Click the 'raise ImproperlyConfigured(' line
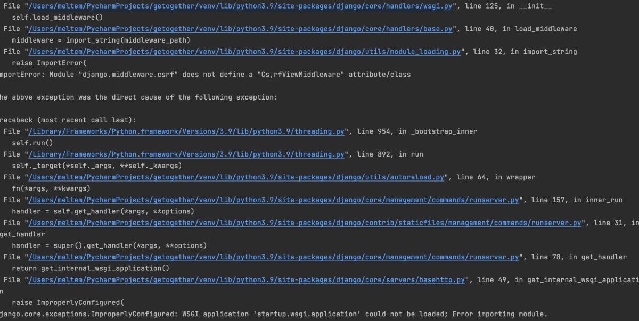The width and height of the screenshot is (639, 321). point(68,303)
